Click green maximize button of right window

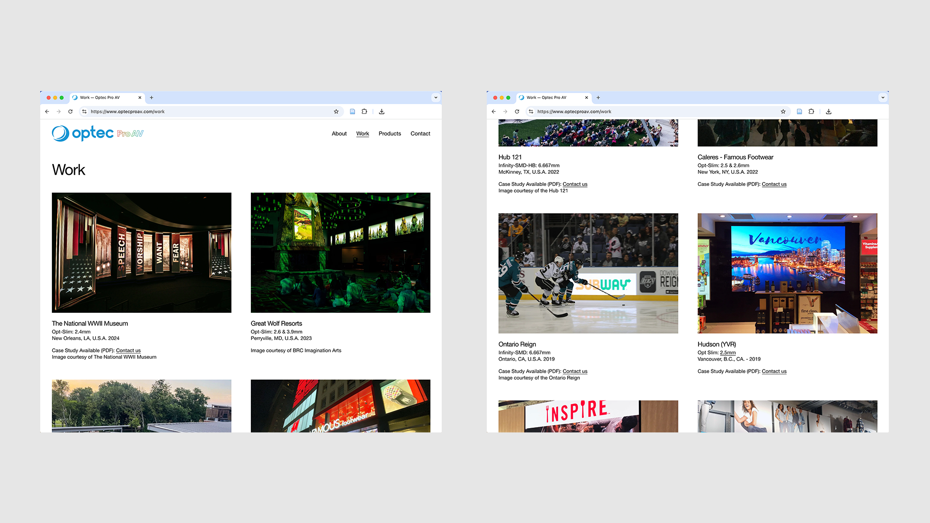point(508,97)
